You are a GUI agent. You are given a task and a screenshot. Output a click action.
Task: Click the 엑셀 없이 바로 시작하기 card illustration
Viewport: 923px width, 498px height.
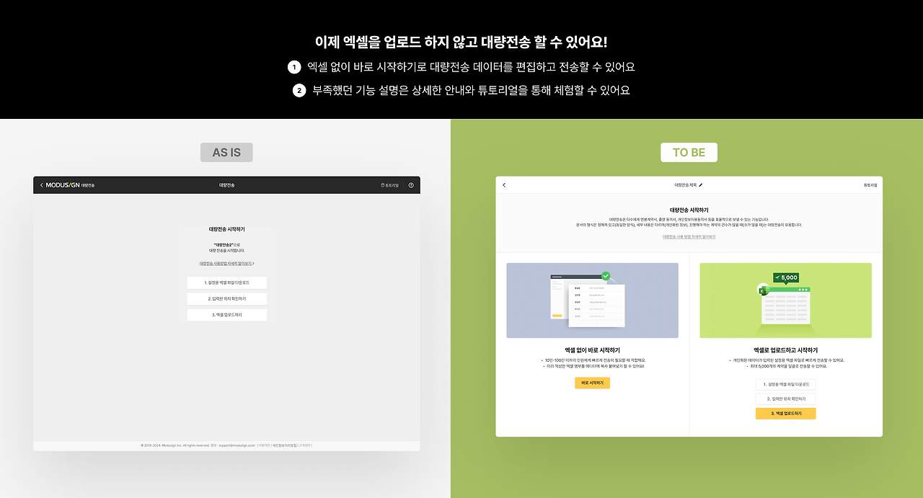[x=592, y=300]
